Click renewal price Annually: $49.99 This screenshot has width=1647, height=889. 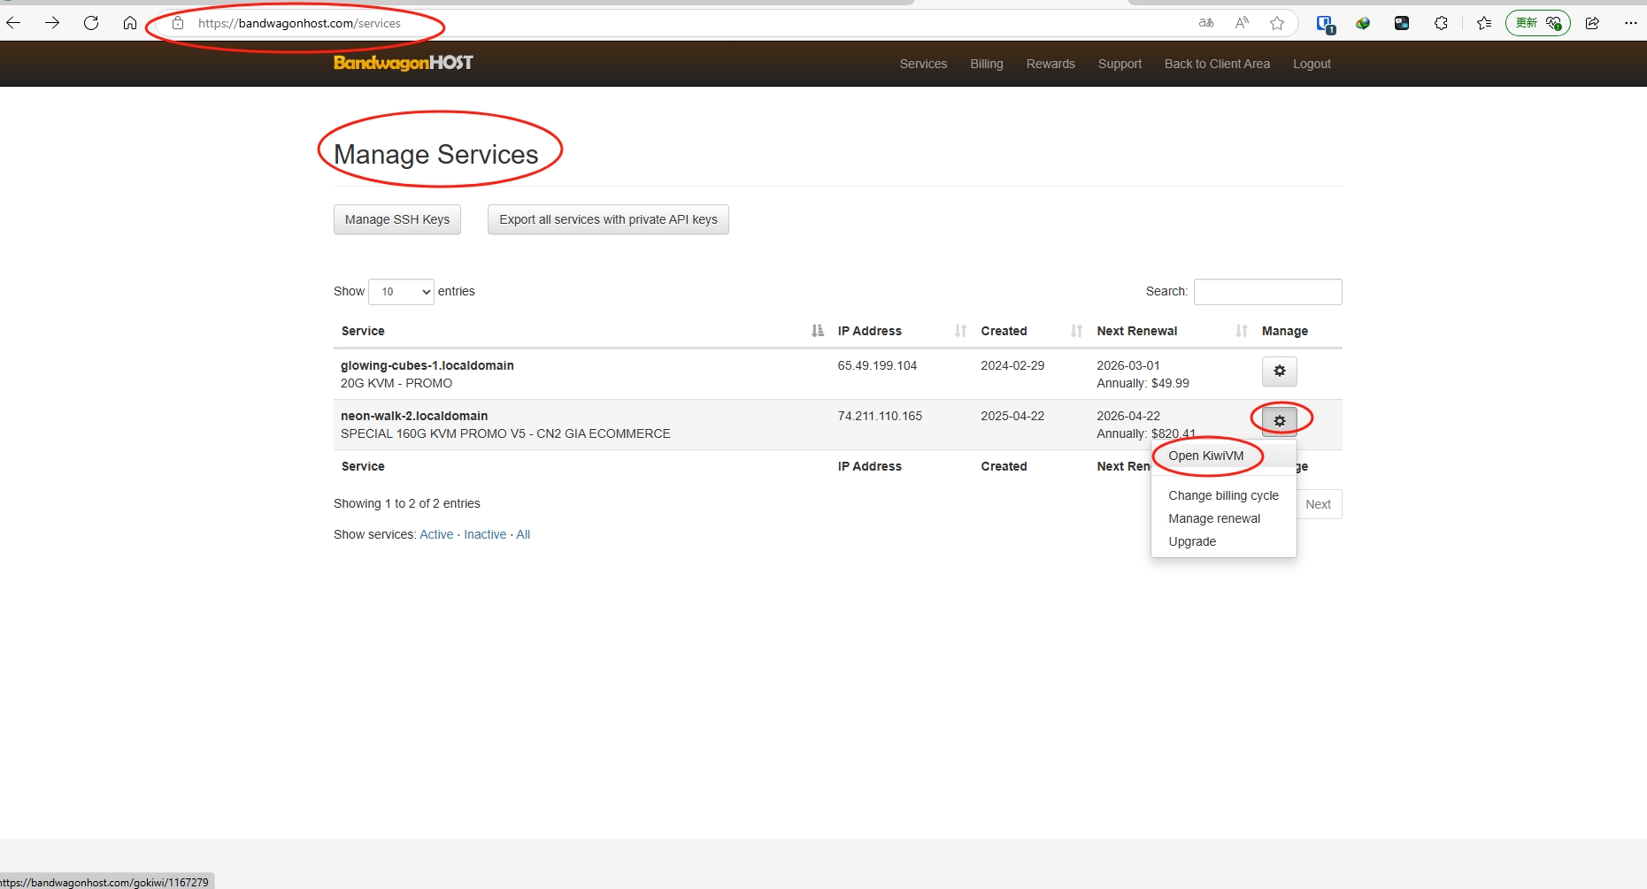click(x=1143, y=383)
